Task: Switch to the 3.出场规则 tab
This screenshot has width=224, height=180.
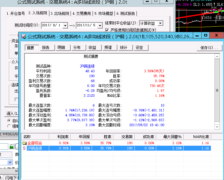Action: [x=60, y=13]
